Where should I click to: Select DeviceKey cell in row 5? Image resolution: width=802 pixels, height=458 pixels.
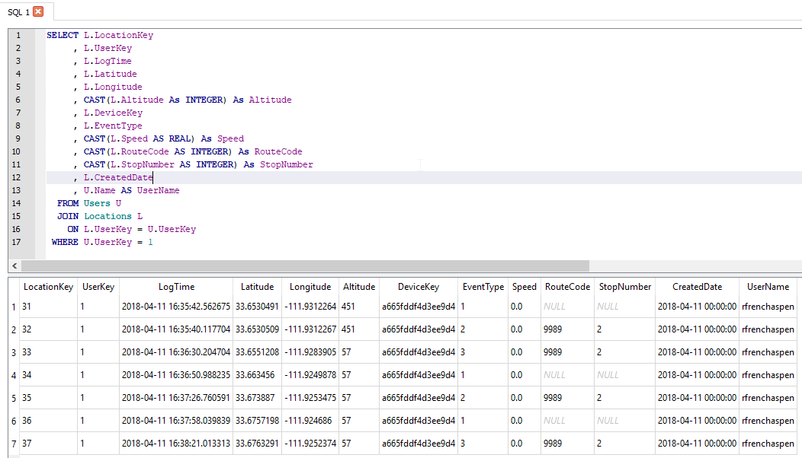pos(419,398)
